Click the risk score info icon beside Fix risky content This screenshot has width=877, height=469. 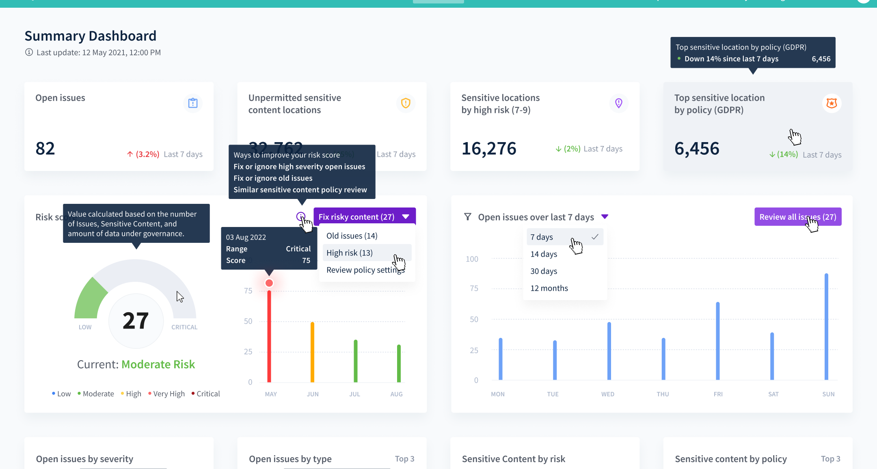pos(301,216)
